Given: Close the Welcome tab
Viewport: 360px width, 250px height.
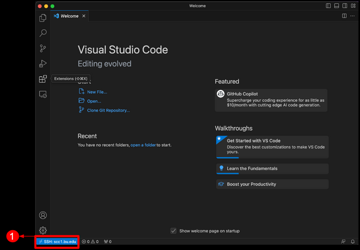Looking at the screenshot, I should [84, 16].
